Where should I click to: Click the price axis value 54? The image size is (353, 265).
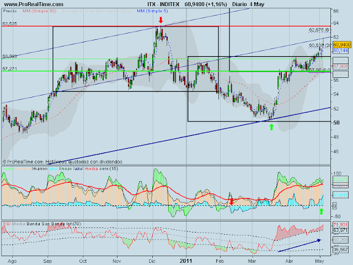point(336,94)
